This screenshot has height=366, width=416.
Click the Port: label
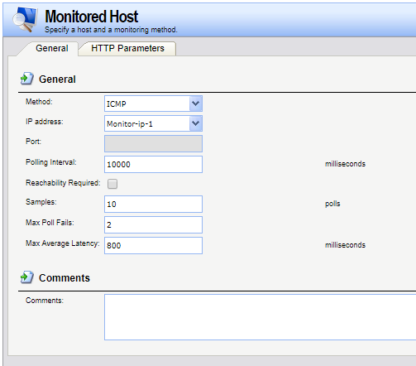[33, 142]
